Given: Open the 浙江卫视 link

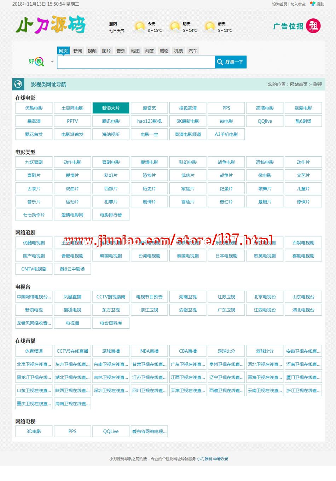Looking at the screenshot, I should click(149, 310).
